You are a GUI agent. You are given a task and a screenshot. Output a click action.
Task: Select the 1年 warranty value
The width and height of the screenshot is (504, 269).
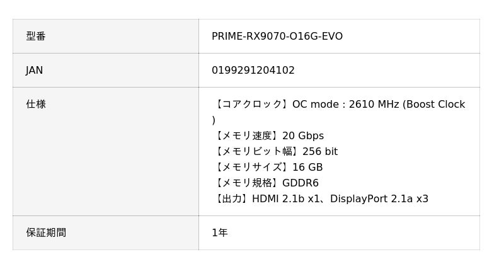tap(219, 233)
